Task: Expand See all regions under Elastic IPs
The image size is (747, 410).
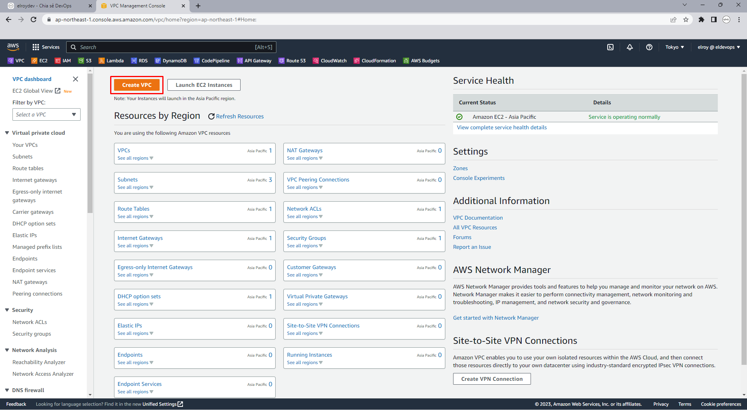Action: pyautogui.click(x=135, y=333)
